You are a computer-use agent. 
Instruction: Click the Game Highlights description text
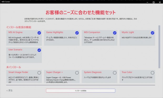tap(62, 39)
